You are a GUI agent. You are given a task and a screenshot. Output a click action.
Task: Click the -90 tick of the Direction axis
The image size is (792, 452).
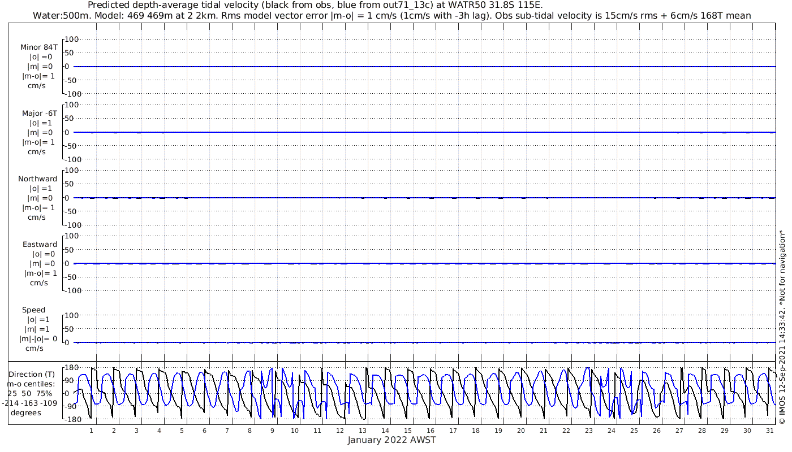[x=71, y=406]
